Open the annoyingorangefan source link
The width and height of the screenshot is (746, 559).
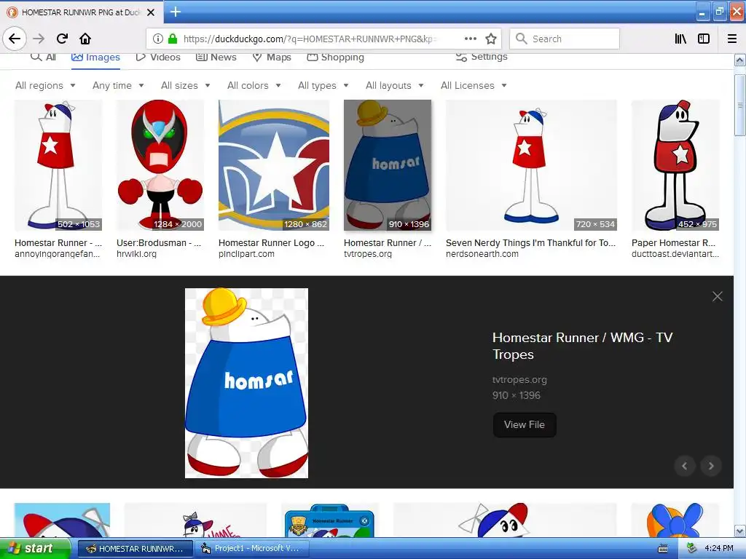pyautogui.click(x=57, y=254)
